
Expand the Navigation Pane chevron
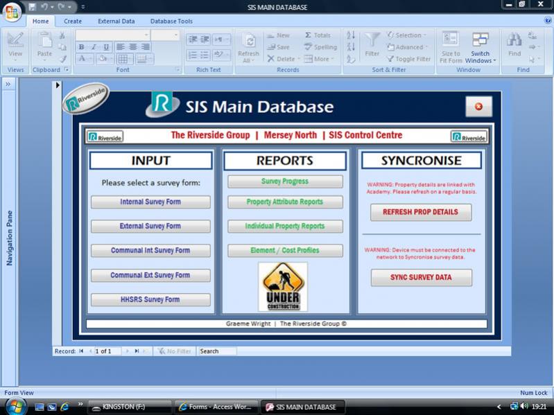coord(8,85)
